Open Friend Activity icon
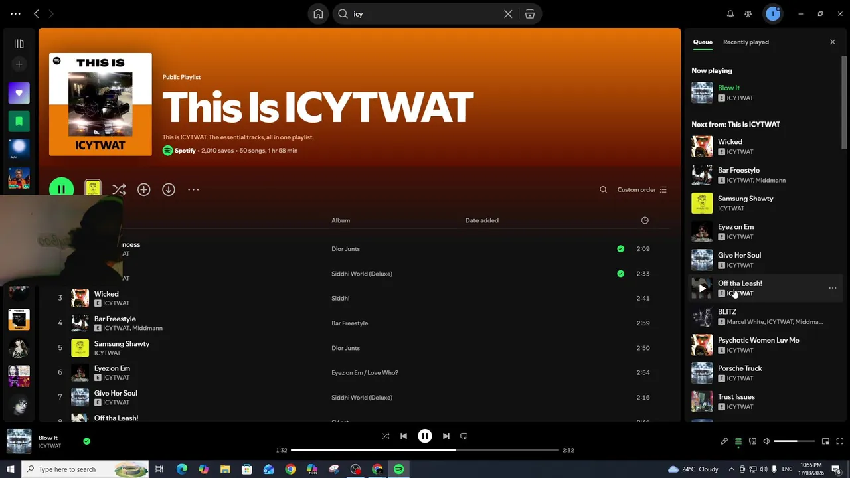 tap(748, 14)
